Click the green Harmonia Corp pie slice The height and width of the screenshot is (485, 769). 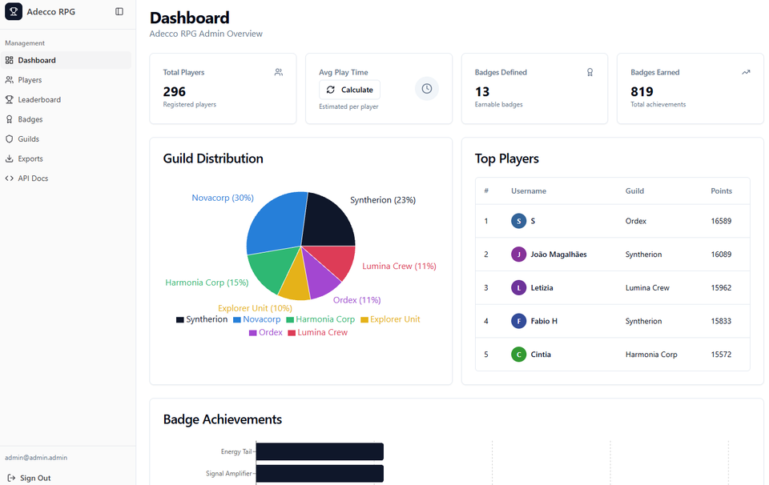(x=272, y=268)
